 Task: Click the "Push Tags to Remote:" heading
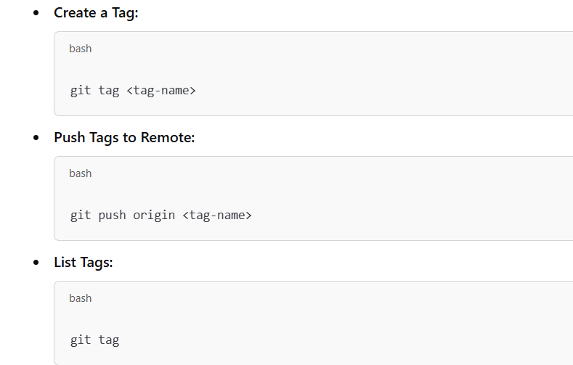pyautogui.click(x=124, y=137)
